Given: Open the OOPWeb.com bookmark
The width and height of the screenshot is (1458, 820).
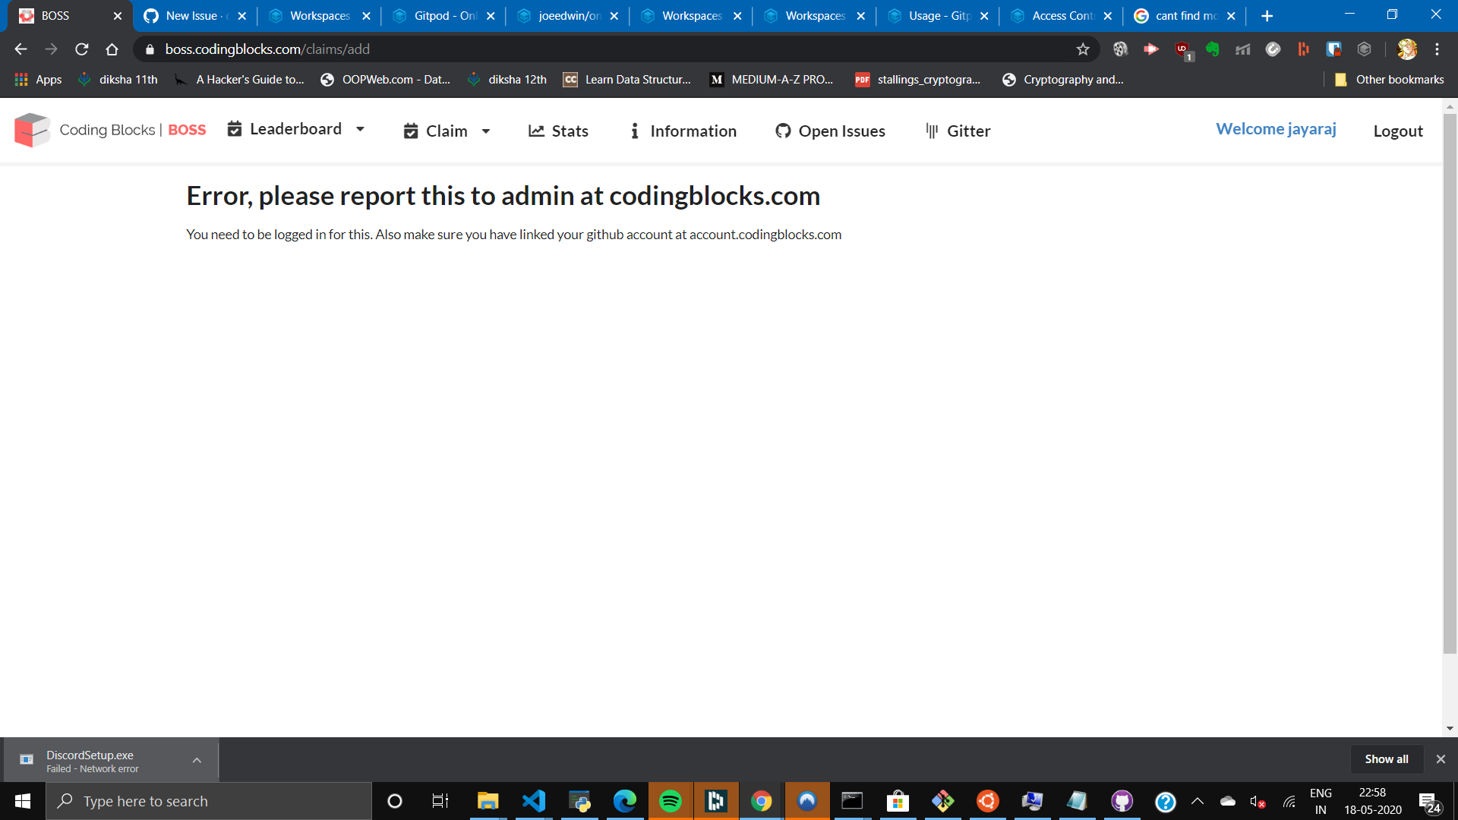Looking at the screenshot, I should [386, 80].
